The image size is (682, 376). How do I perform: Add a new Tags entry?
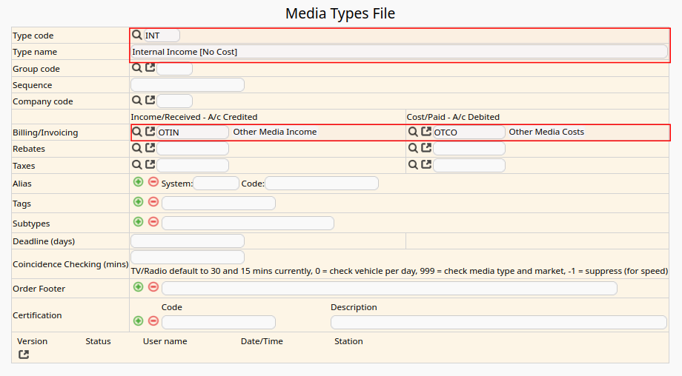tap(138, 202)
